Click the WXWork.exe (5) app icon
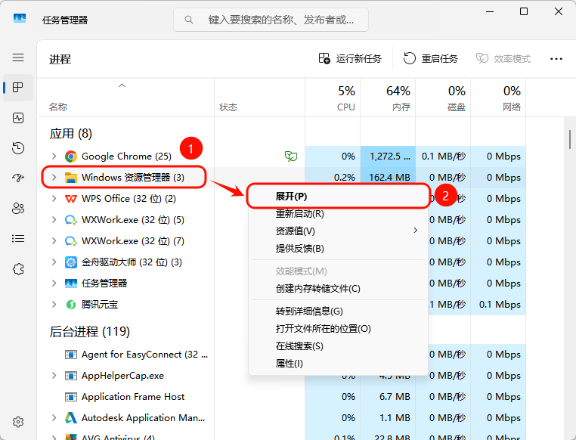Image resolution: width=576 pixels, height=440 pixels. pos(71,220)
